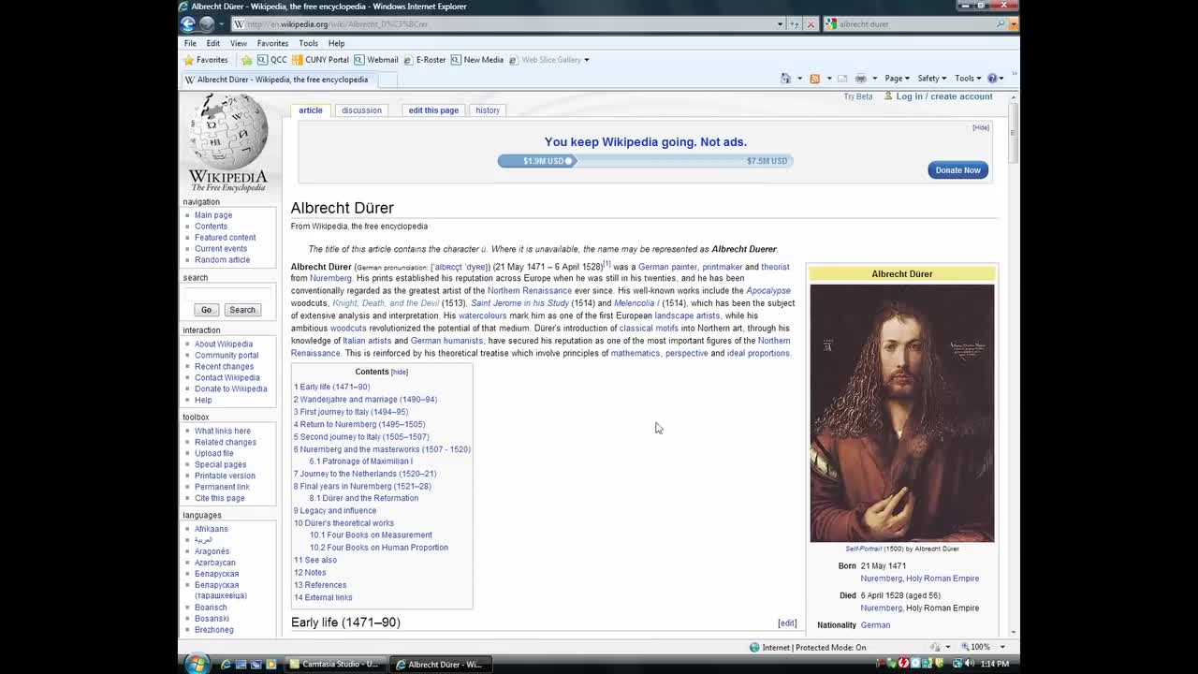Click the Wikipedia Search button
Image resolution: width=1198 pixels, height=674 pixels.
[242, 310]
